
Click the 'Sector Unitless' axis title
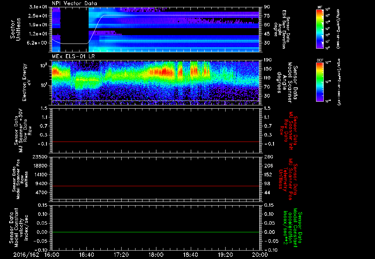tap(15, 29)
